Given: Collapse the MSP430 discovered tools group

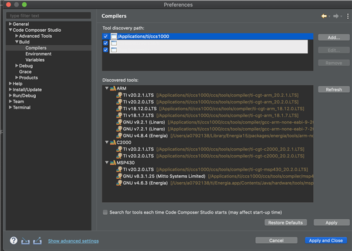Looking at the screenshot, I should (107, 162).
